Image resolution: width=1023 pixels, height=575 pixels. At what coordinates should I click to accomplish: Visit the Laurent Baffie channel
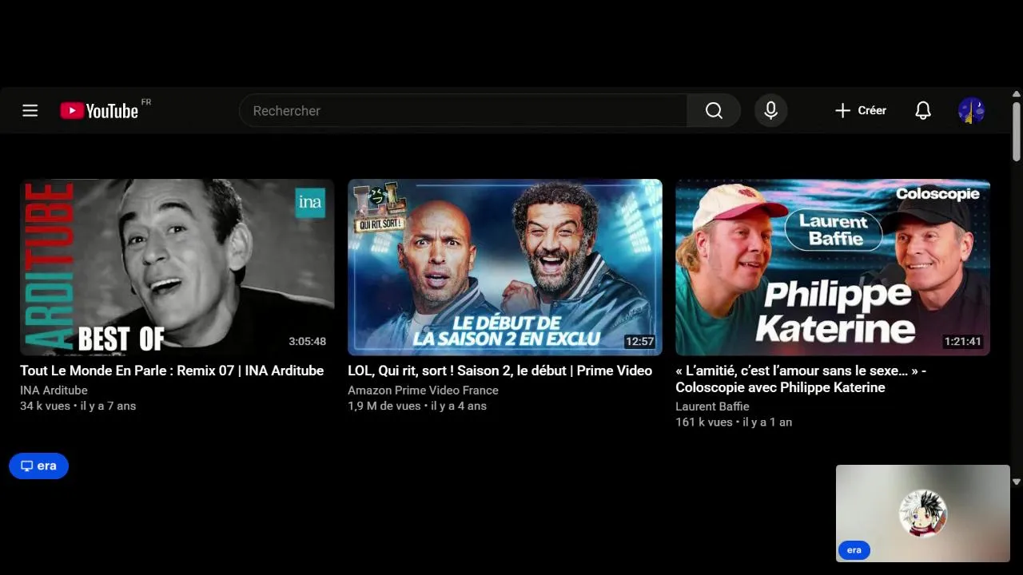point(712,406)
